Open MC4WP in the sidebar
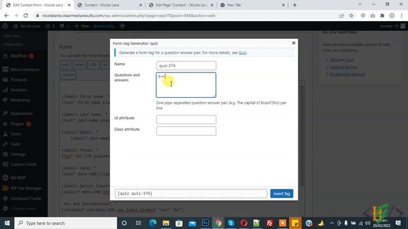 point(18,178)
